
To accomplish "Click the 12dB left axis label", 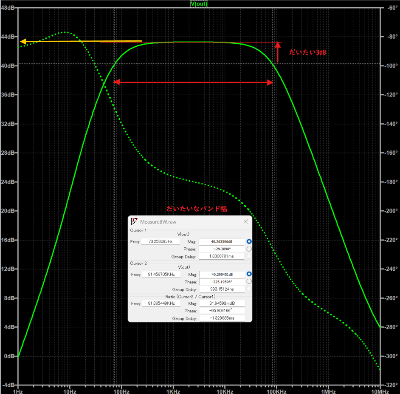I will click(8, 269).
